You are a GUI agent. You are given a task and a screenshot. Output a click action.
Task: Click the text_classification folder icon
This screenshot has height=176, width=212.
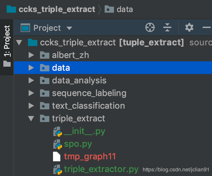point(45,106)
